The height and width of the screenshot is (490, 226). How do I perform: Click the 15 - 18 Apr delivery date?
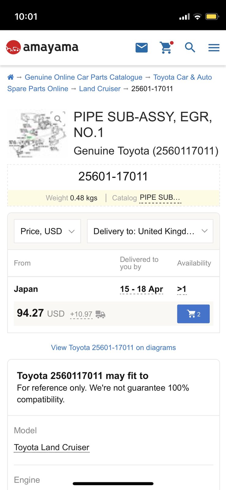[142, 289]
